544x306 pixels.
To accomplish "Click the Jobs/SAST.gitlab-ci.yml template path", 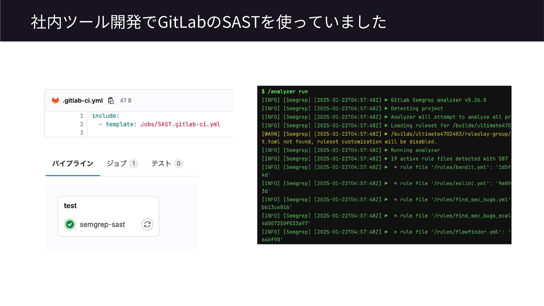I will [x=180, y=124].
